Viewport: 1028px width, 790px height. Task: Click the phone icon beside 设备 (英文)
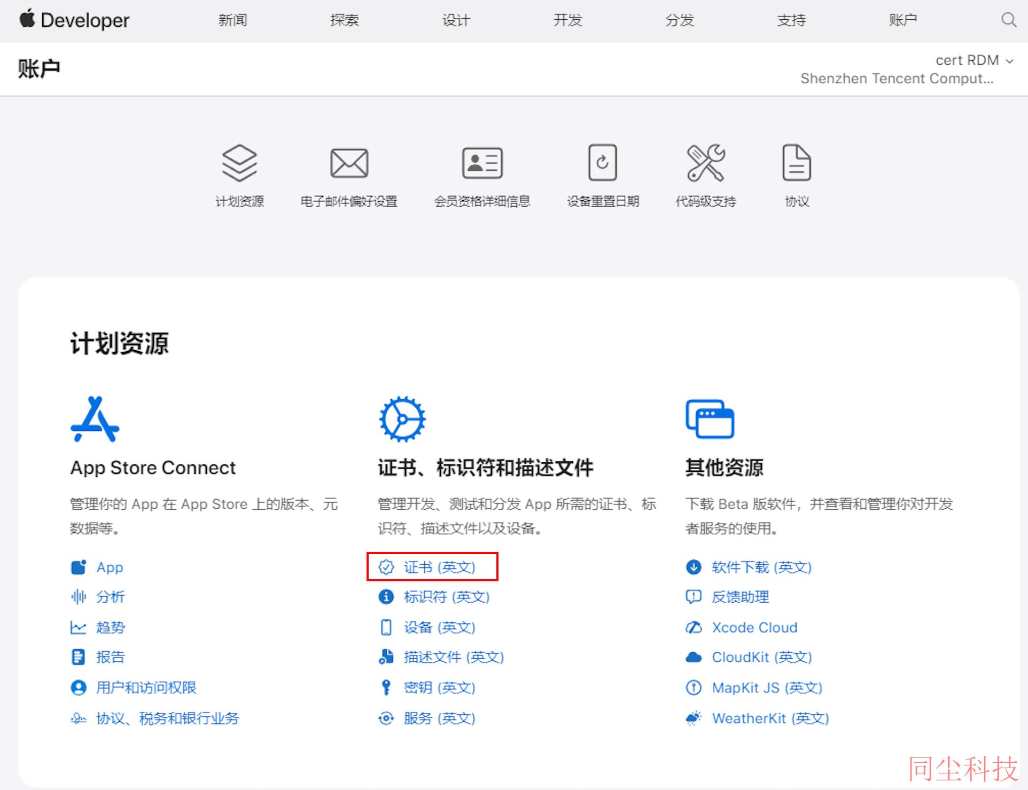(386, 627)
